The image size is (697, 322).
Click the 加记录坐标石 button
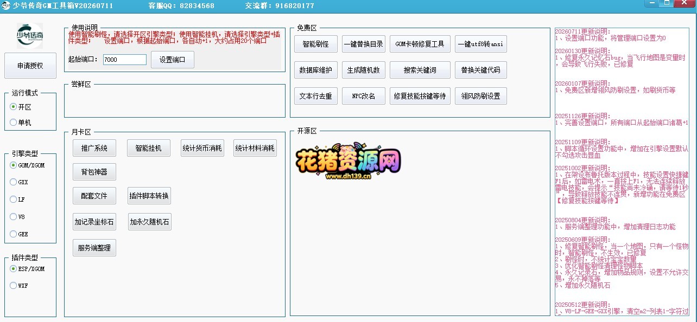point(94,222)
